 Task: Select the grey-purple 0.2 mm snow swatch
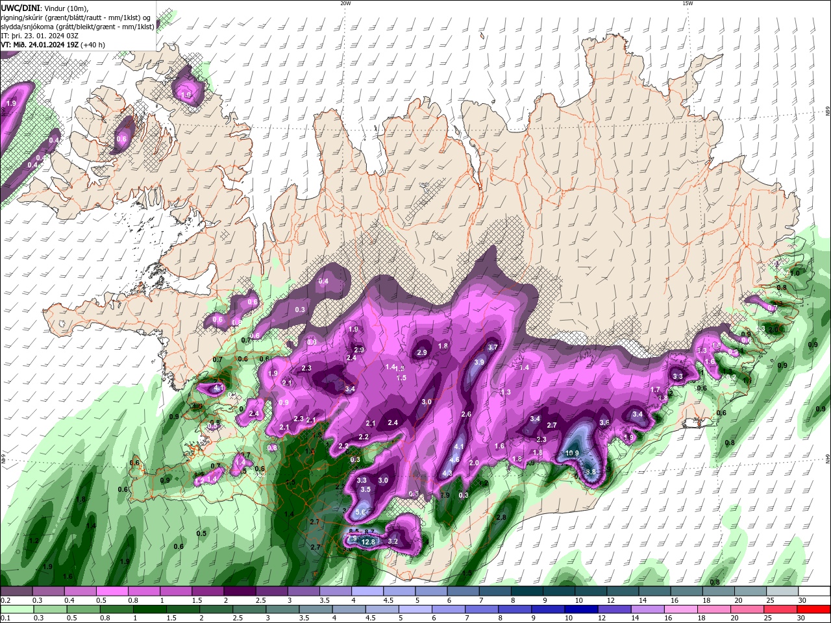click(x=16, y=591)
